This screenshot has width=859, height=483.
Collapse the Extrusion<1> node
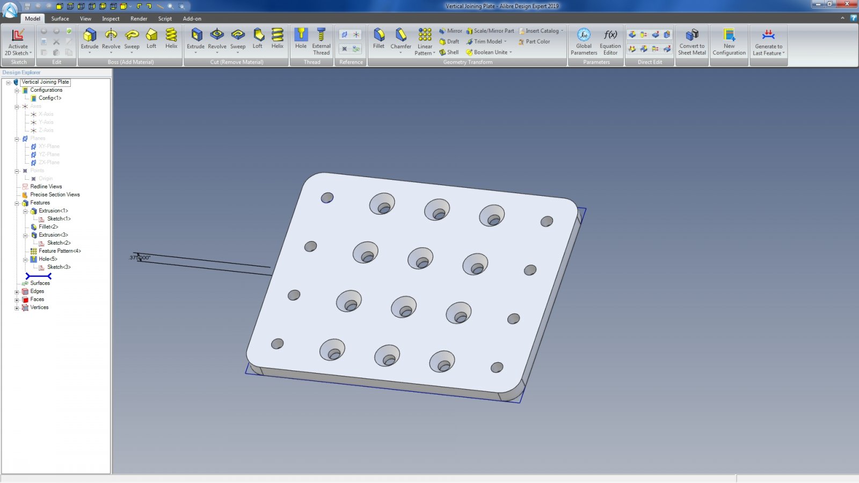click(x=25, y=211)
